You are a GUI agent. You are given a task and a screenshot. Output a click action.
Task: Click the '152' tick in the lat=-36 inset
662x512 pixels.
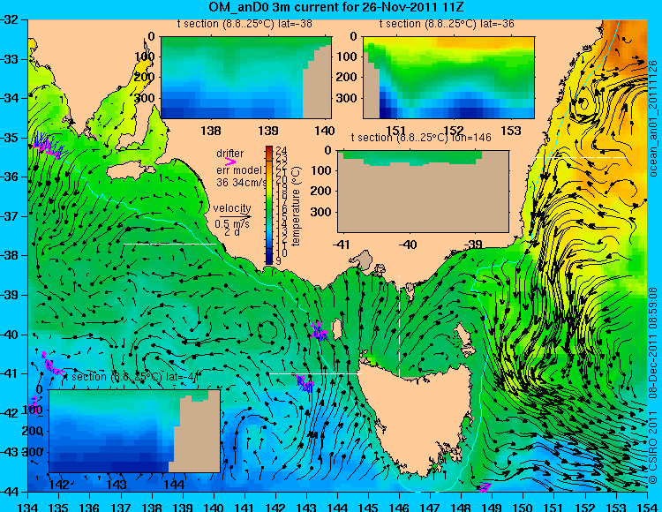point(454,131)
